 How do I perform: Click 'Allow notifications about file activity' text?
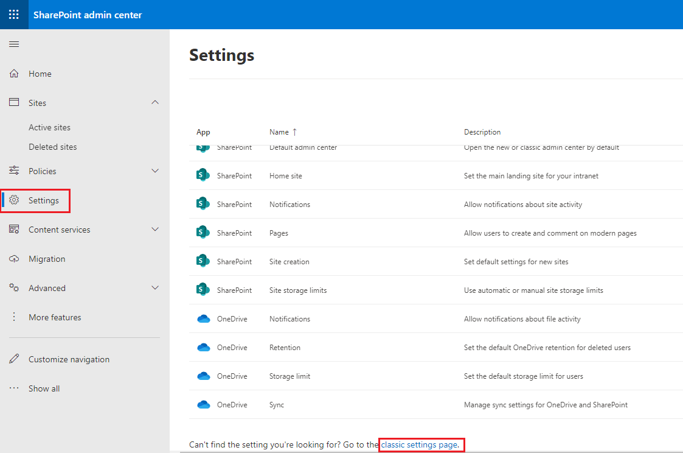pyautogui.click(x=522, y=319)
